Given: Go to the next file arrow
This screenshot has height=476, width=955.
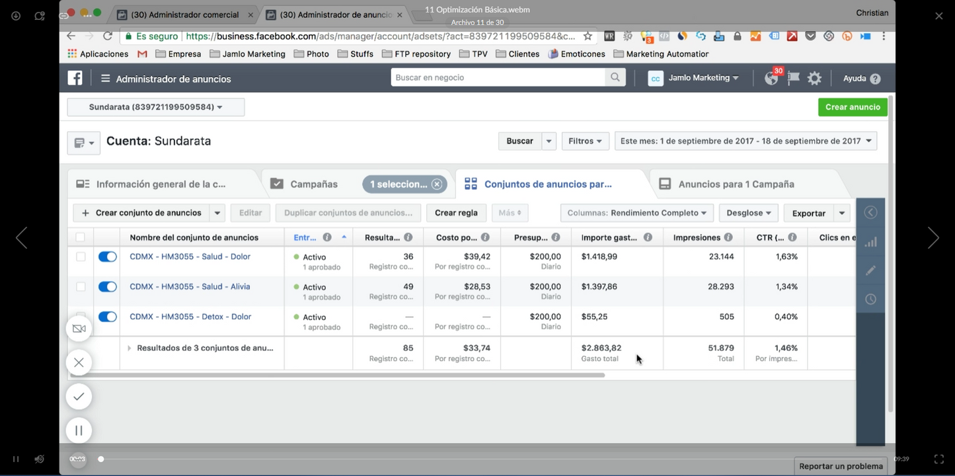Looking at the screenshot, I should (x=933, y=238).
